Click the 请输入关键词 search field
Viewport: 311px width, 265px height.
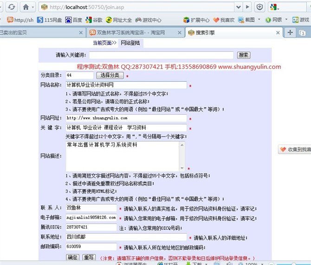161,55
